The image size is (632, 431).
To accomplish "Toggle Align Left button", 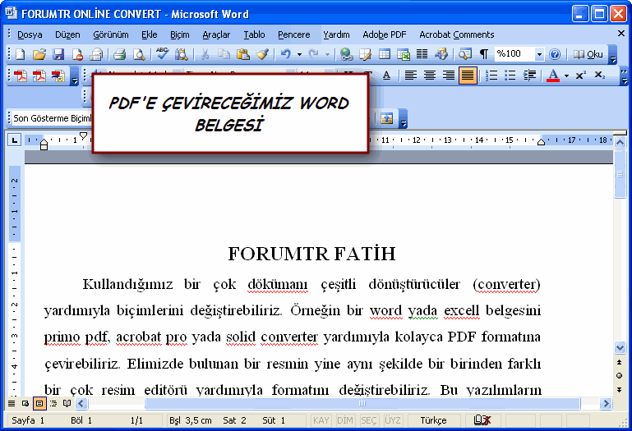I will 410,76.
